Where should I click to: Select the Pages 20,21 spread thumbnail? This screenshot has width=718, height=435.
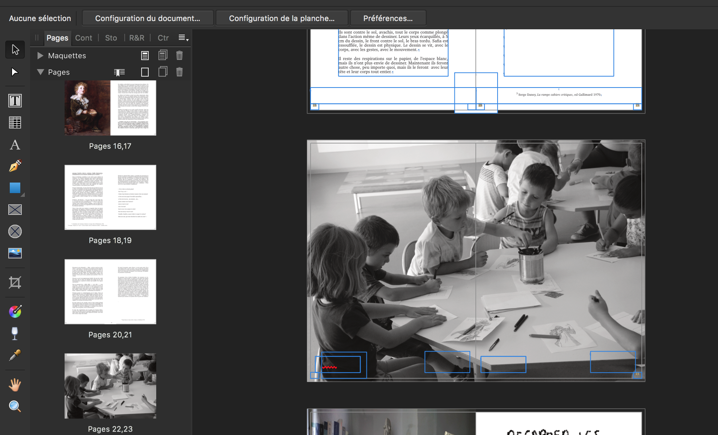[110, 292]
